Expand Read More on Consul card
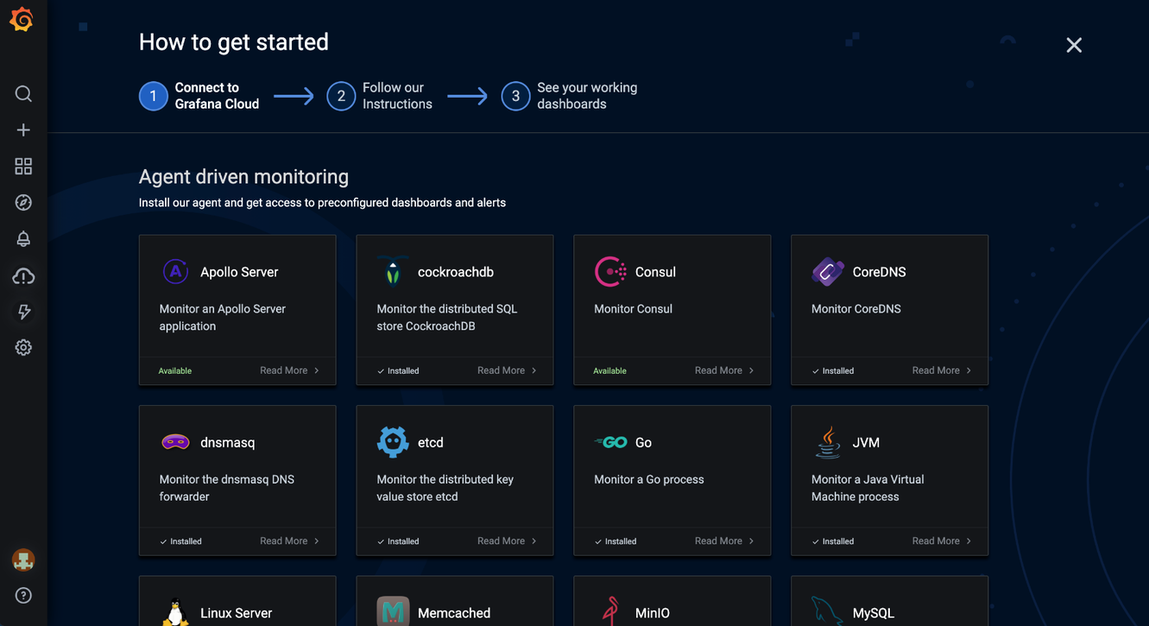The height and width of the screenshot is (626, 1149). coord(724,370)
